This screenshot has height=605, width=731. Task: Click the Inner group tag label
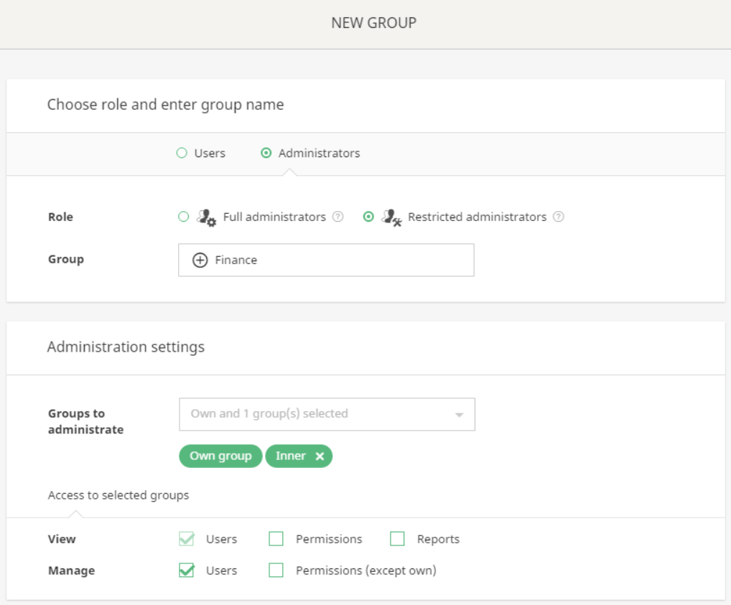coord(291,456)
